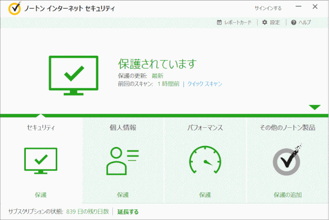Minimize the Norton window
The height and width of the screenshot is (220, 329).
coord(298,7)
